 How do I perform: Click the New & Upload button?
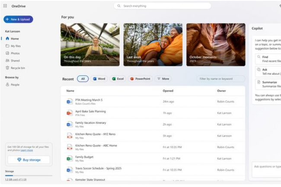click(18, 19)
